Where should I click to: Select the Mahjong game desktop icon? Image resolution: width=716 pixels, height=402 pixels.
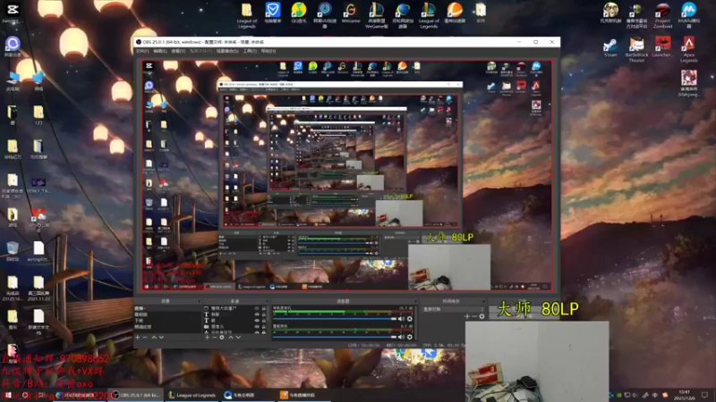click(x=688, y=83)
